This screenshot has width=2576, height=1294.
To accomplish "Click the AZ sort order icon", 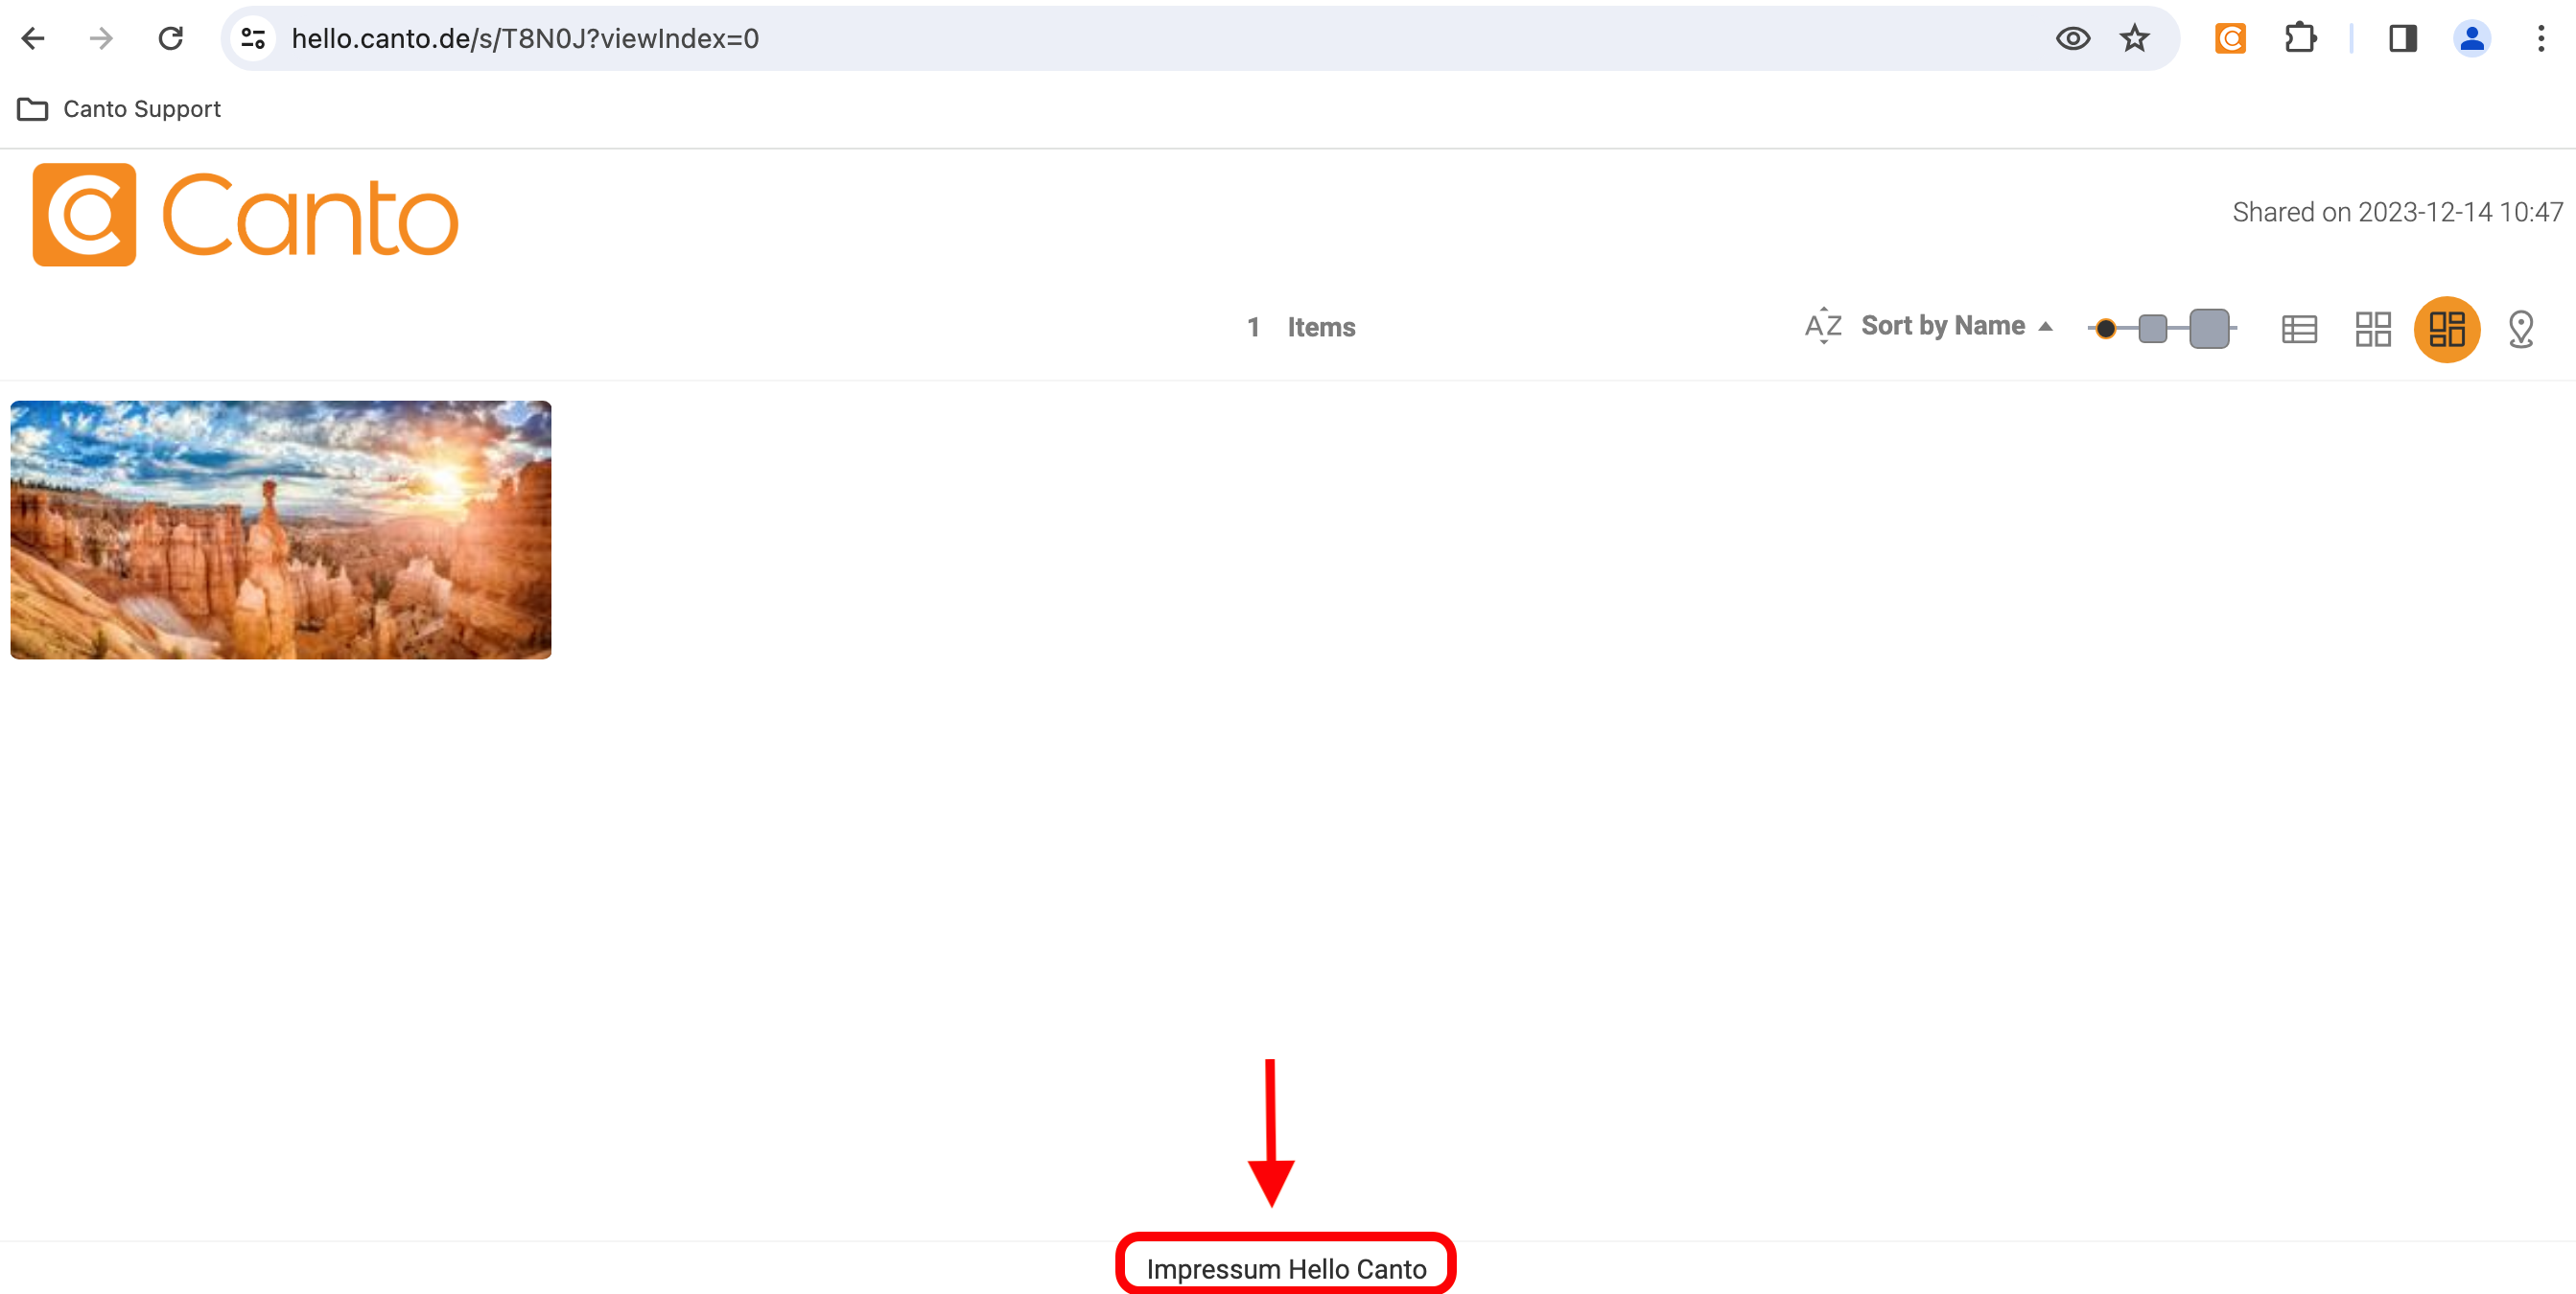I will click(1823, 326).
